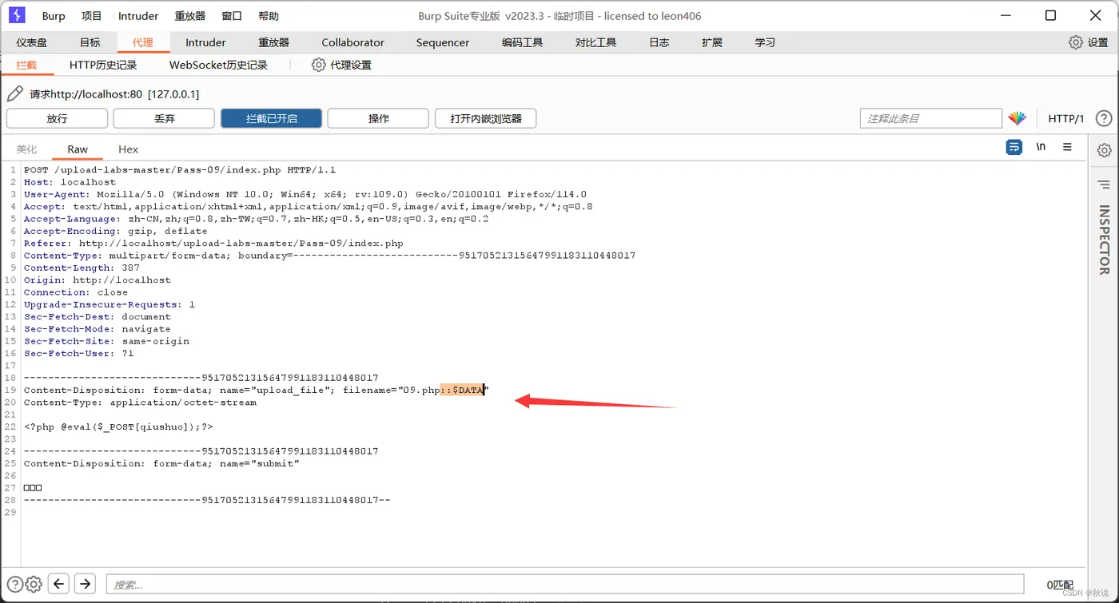Select the 代理 tab
Image resolution: width=1119 pixels, height=603 pixels.
coord(143,42)
